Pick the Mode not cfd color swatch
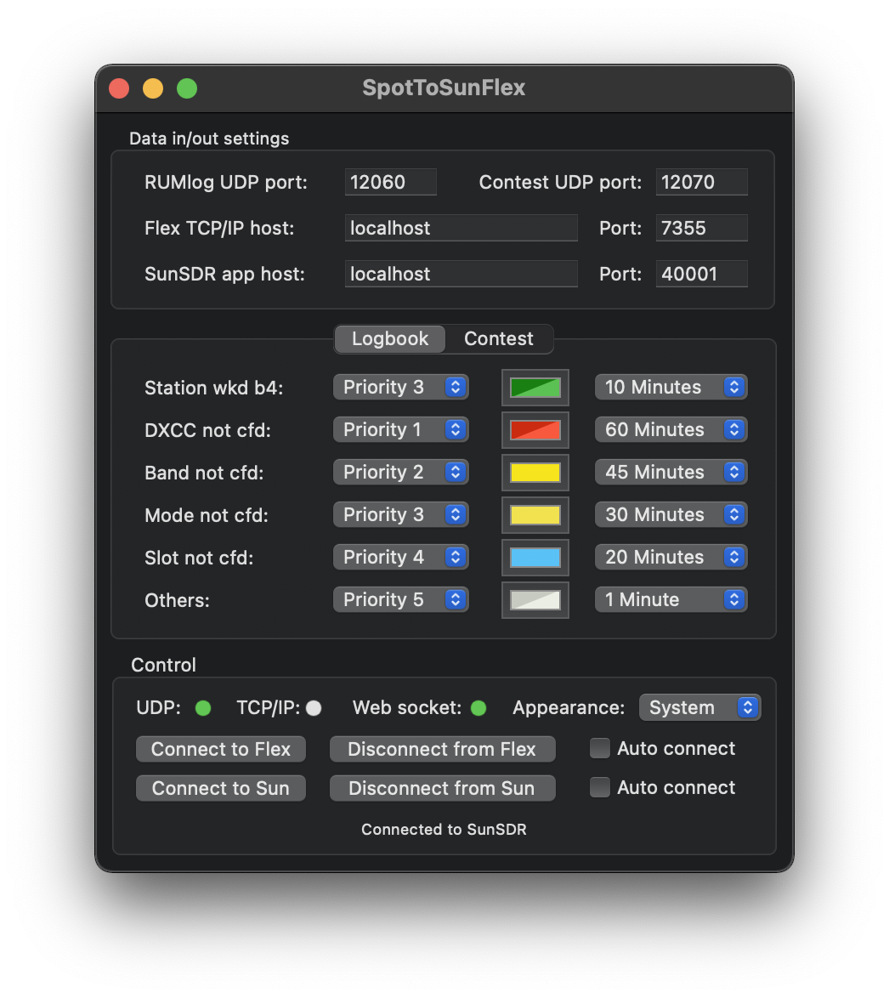889x998 pixels. click(x=535, y=515)
